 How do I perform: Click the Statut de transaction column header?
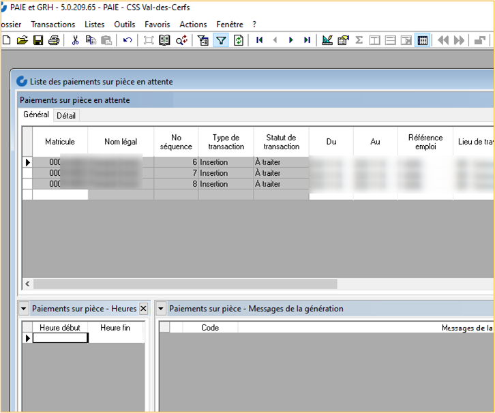pos(282,142)
